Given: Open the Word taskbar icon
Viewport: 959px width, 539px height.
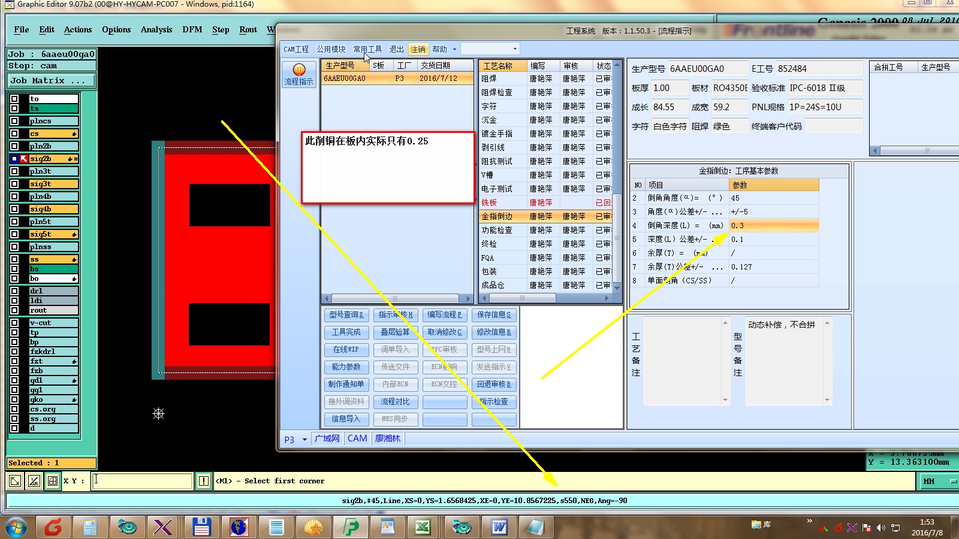Looking at the screenshot, I should pyautogui.click(x=499, y=527).
